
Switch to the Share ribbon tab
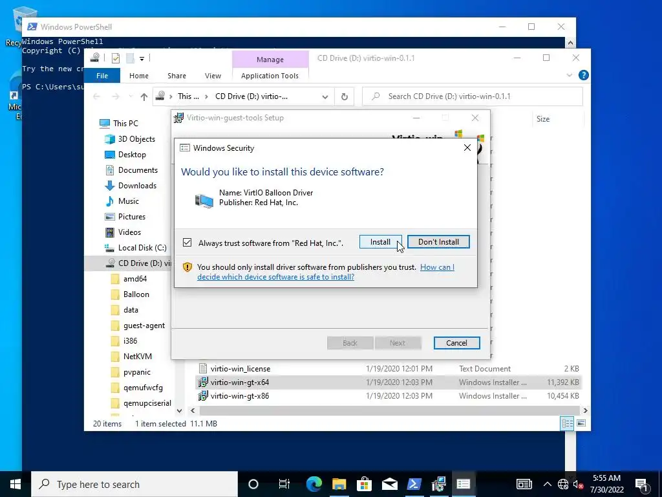pyautogui.click(x=176, y=76)
